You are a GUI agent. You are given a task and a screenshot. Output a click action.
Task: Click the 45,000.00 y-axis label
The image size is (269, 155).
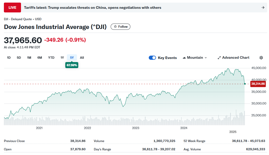click(x=259, y=68)
